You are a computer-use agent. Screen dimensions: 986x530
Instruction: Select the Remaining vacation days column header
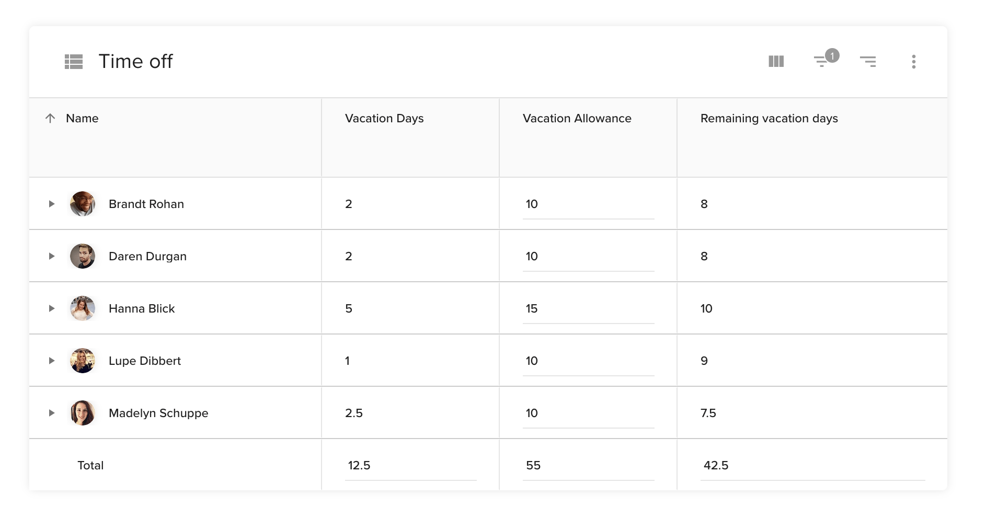(x=770, y=118)
